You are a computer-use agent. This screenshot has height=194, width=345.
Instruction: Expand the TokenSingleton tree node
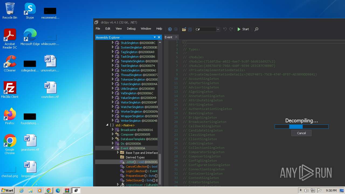[113, 84]
